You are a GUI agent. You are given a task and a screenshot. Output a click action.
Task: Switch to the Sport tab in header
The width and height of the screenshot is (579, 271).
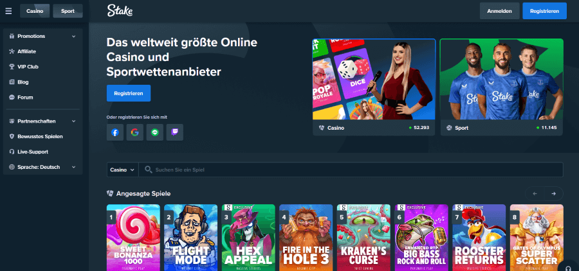click(x=68, y=11)
